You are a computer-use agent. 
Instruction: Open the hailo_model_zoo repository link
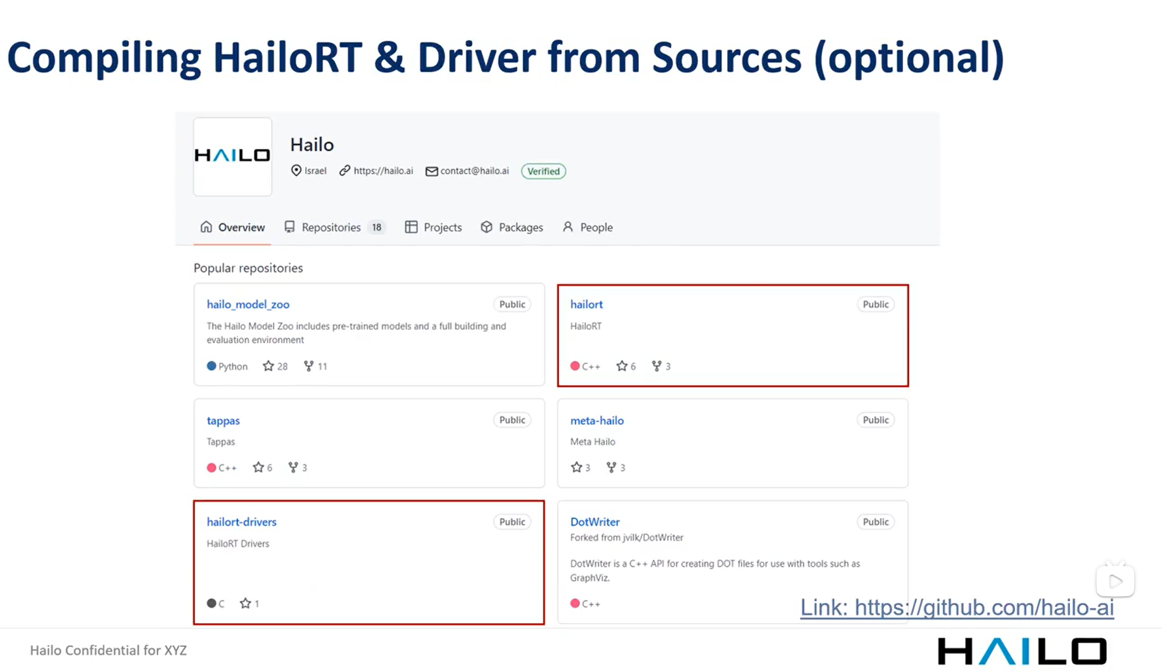click(x=248, y=304)
